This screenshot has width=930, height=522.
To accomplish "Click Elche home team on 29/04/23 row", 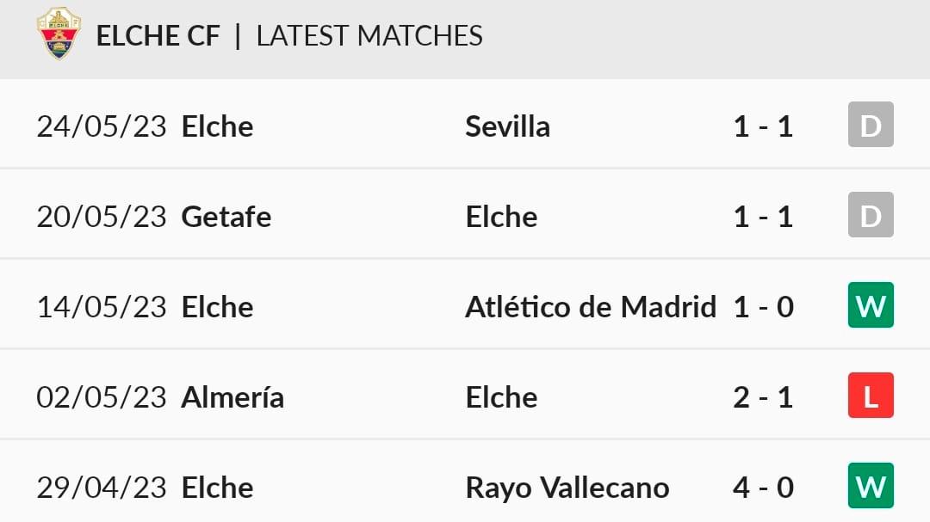I will (217, 488).
